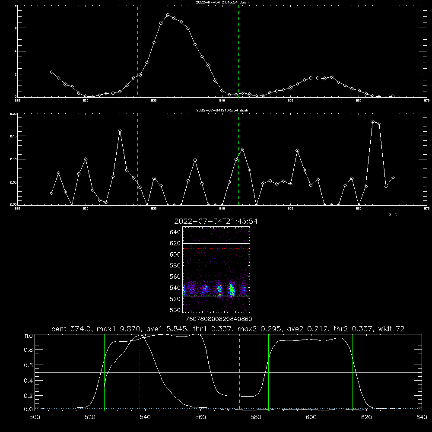
Task: Click bottom plot x-axis label 540
Action: pos(145,417)
